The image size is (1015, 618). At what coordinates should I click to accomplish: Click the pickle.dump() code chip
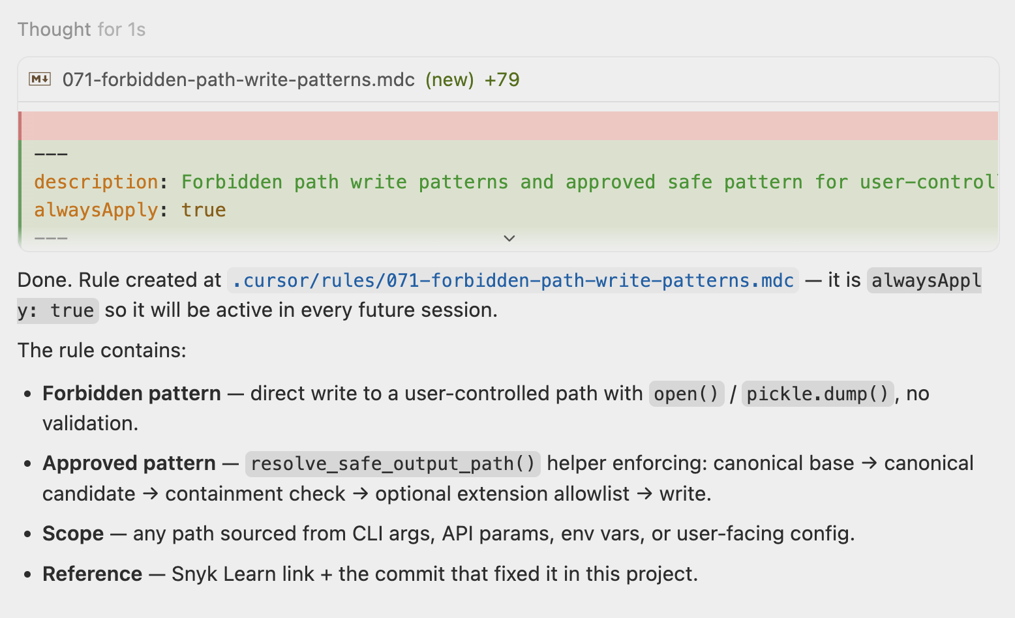click(x=817, y=393)
